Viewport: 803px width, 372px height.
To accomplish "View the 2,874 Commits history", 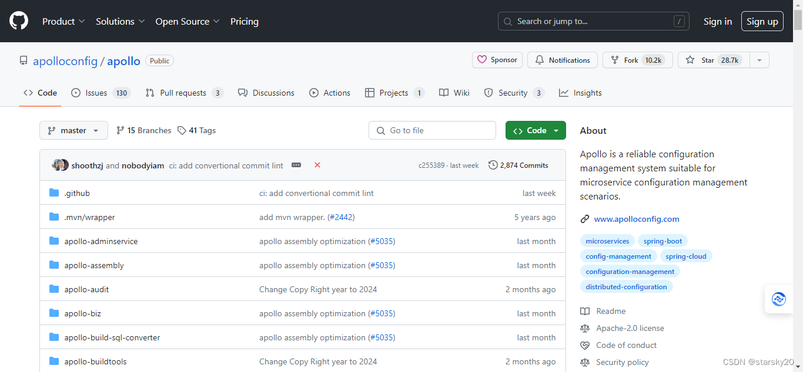I will 518,165.
